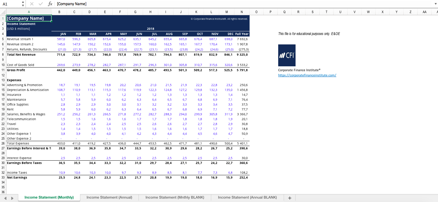
Task: Click the Select All corner above row numbers
Action: pos(2,12)
